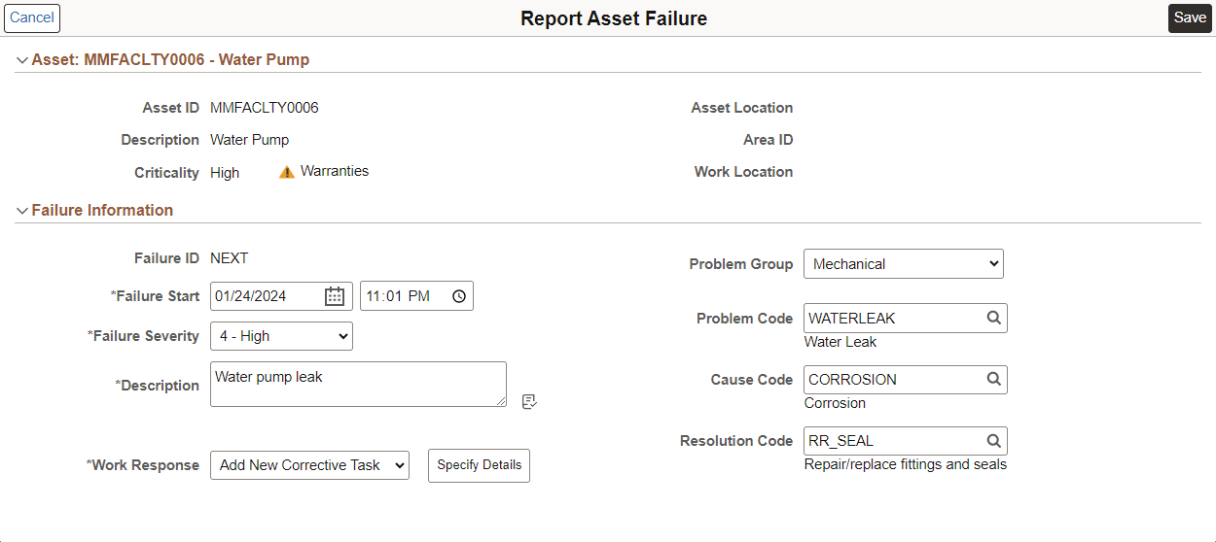Click the Specify Details button
This screenshot has height=542, width=1216.
point(479,465)
